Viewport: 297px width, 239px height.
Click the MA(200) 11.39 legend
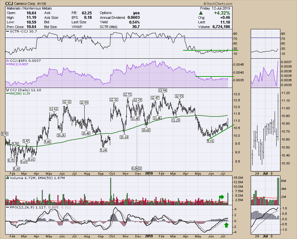(18, 93)
